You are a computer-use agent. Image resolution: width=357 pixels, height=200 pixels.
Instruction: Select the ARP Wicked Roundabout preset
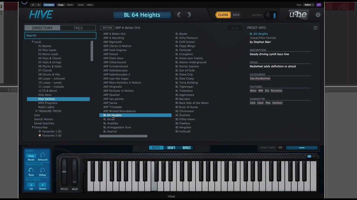(119, 111)
